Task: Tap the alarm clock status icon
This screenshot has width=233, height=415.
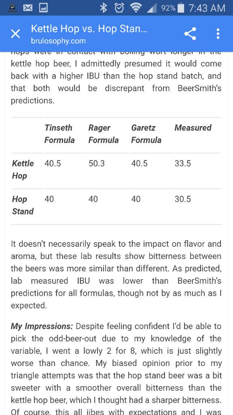Action: 119,8
